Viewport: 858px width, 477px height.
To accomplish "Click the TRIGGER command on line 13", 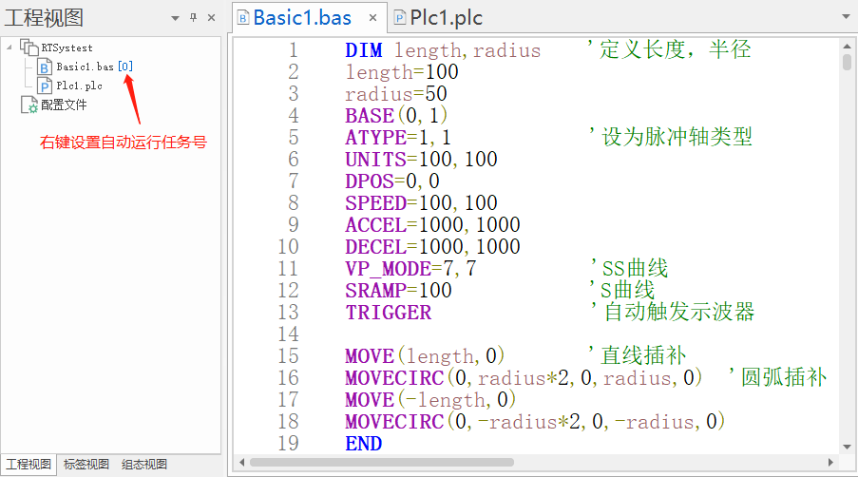I will click(388, 313).
